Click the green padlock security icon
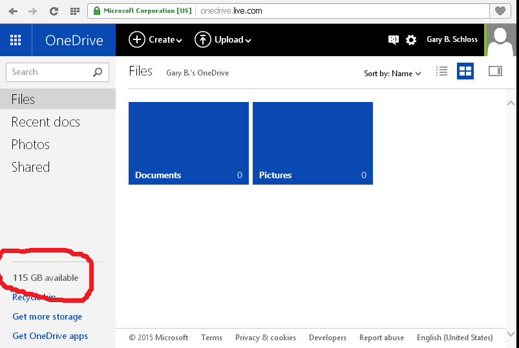Image resolution: width=519 pixels, height=348 pixels. pyautogui.click(x=97, y=11)
